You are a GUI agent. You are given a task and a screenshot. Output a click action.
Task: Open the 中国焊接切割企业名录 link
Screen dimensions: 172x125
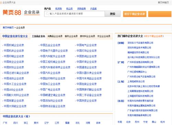tap(89, 90)
